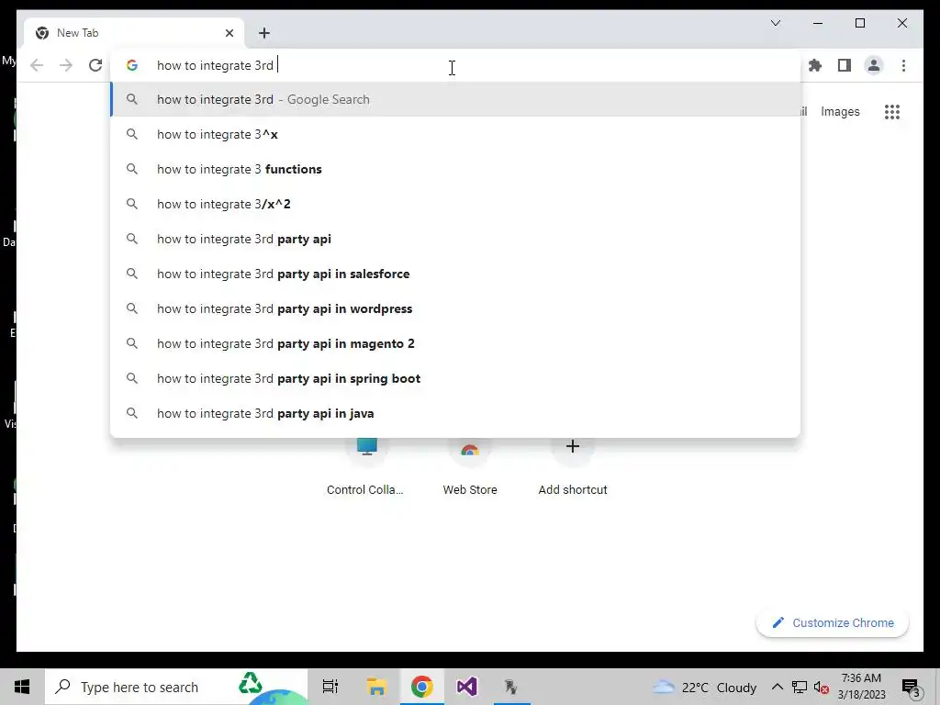This screenshot has height=705, width=940.
Task: Choose suggestion ending 'party api in spring boot'
Action: (455, 378)
